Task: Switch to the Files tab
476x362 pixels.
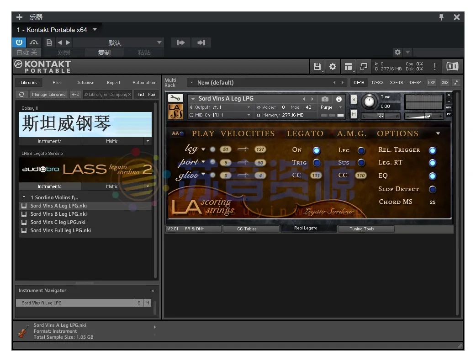Action: 57,83
